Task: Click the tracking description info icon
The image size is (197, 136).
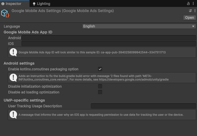Action: (x=13, y=115)
